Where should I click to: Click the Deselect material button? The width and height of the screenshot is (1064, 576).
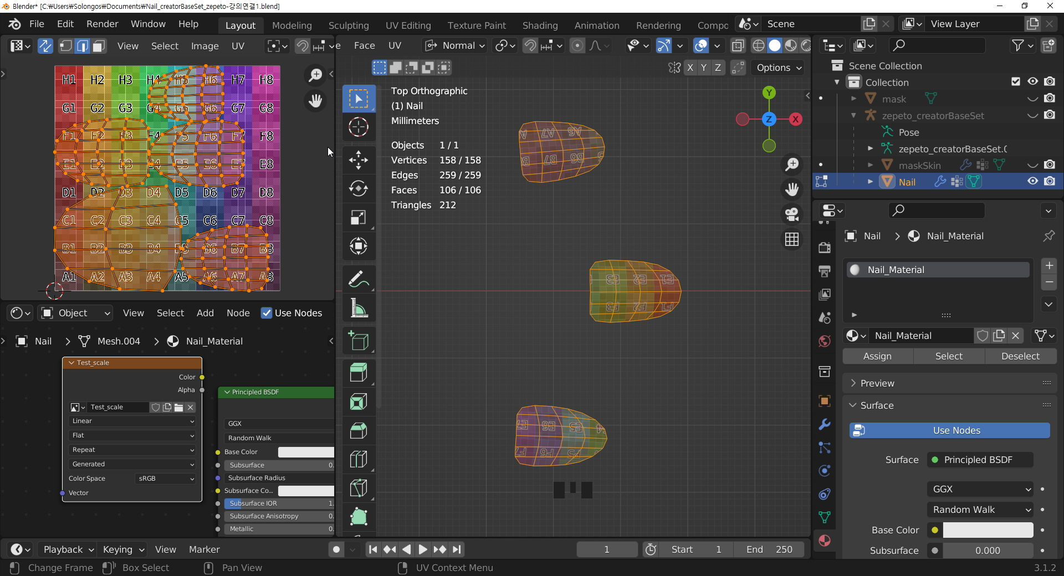click(1020, 356)
